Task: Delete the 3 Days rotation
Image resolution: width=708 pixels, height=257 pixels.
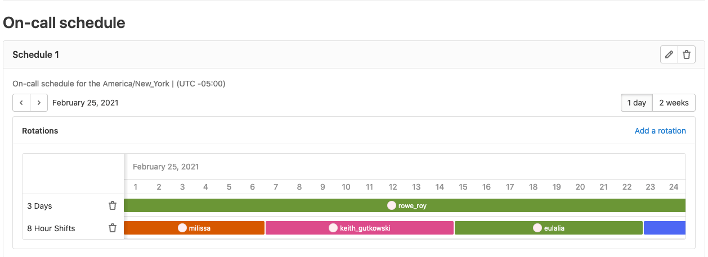Action: pyautogui.click(x=113, y=206)
